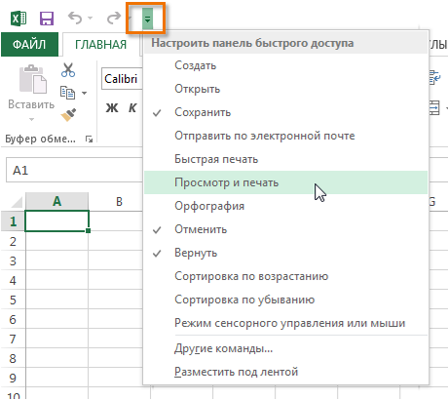Click the Cut scissors icon
The width and height of the screenshot is (448, 400).
[x=68, y=70]
